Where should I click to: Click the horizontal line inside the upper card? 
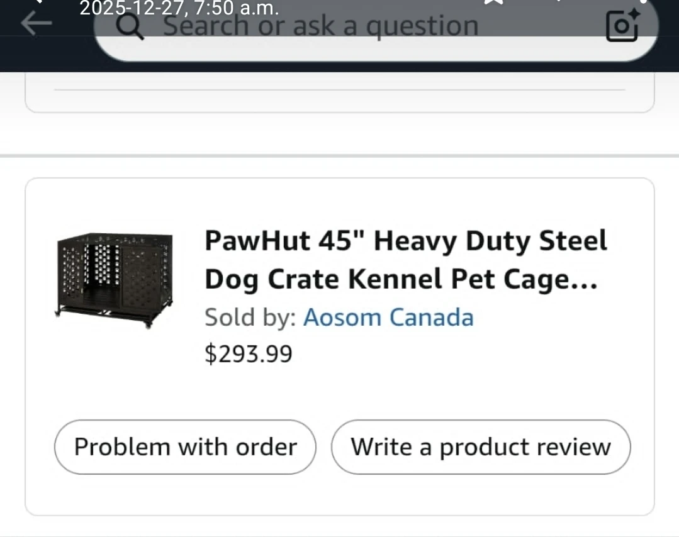340,90
